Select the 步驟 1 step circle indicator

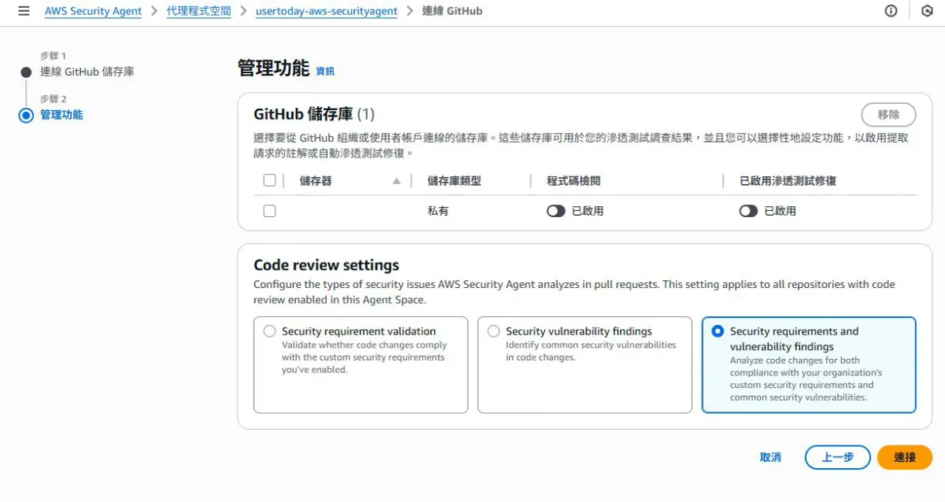coord(26,72)
